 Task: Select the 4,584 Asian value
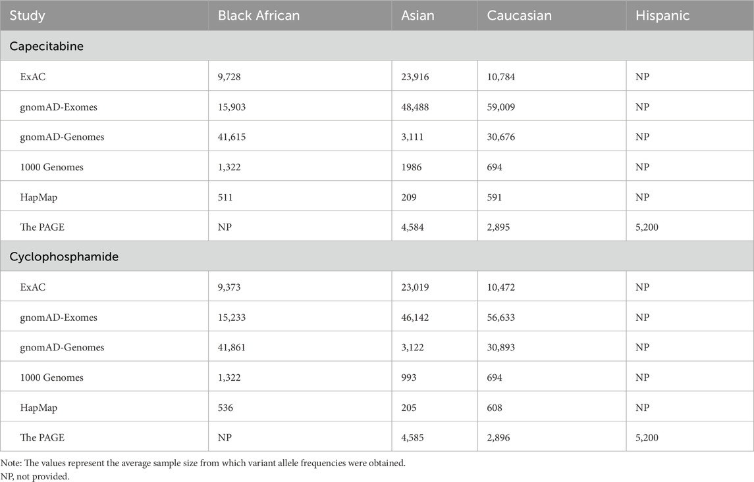tap(413, 227)
